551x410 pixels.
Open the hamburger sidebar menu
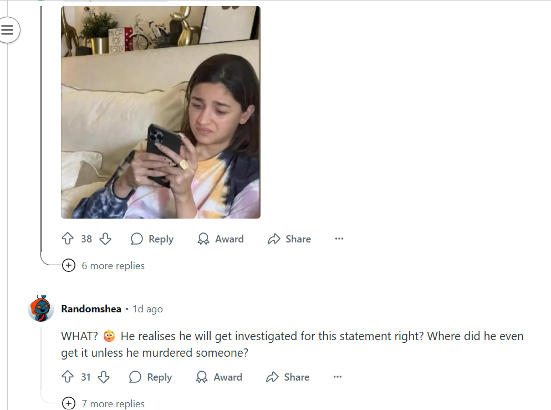pos(7,30)
